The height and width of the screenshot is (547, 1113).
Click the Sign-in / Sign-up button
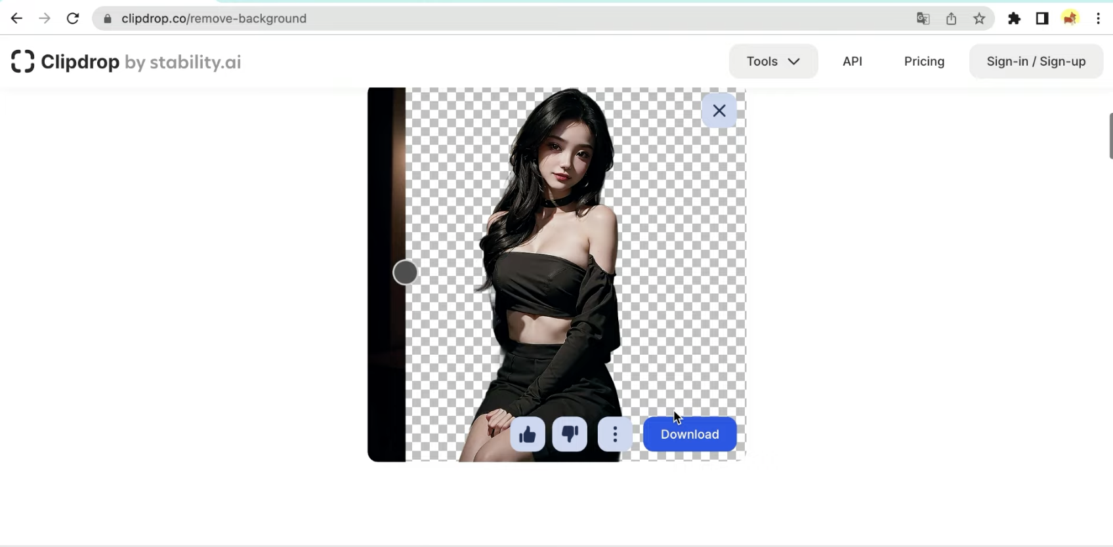coord(1036,61)
